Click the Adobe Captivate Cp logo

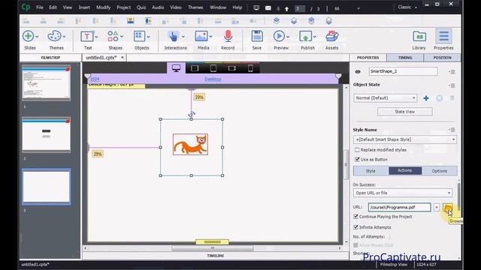(26, 7)
